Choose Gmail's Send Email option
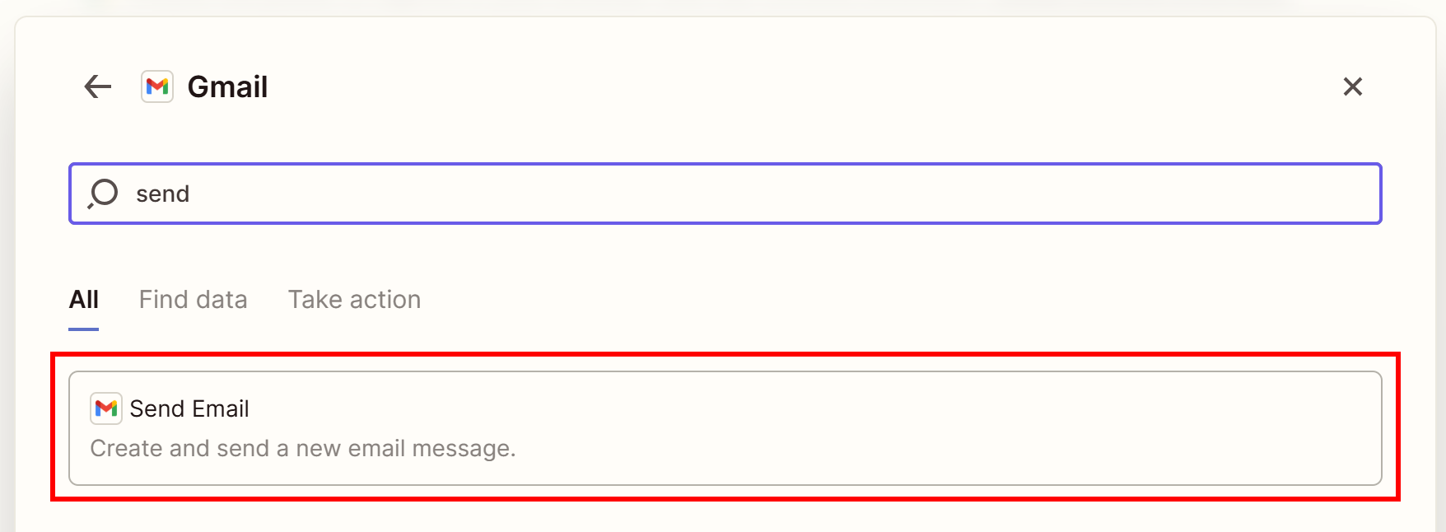The width and height of the screenshot is (1446, 532). click(x=725, y=427)
